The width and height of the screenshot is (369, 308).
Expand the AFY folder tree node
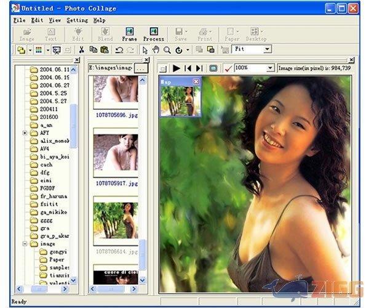(x=25, y=133)
